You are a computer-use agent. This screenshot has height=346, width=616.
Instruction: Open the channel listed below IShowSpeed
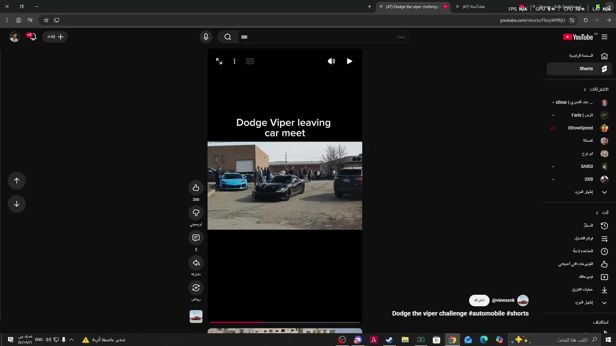579,141
